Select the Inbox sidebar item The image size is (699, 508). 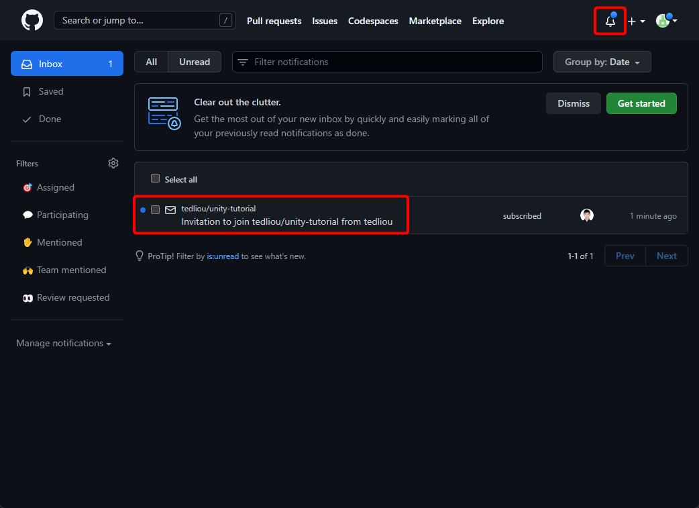(x=67, y=64)
